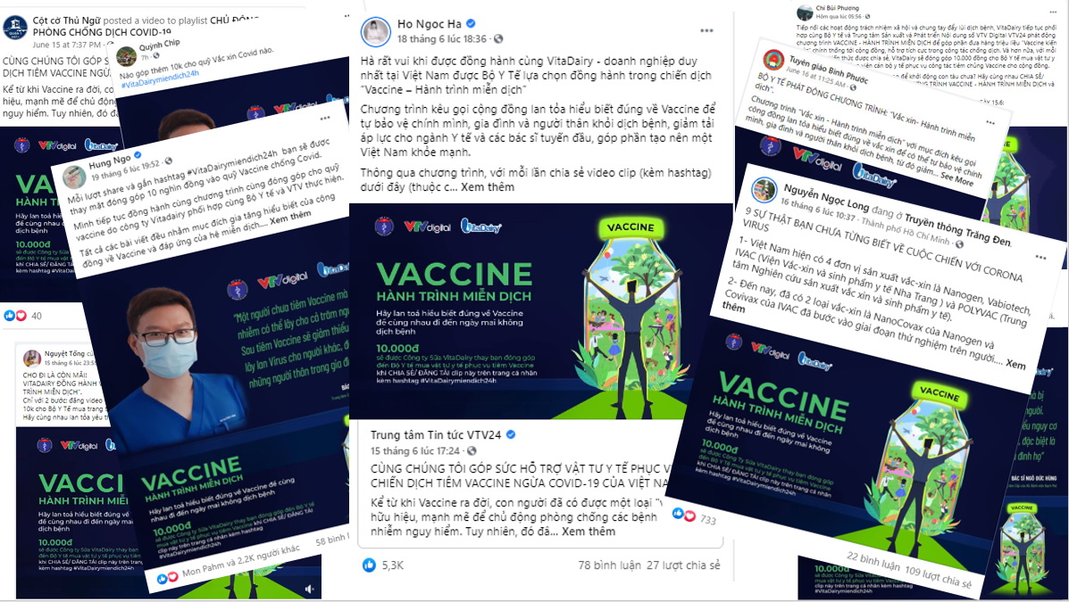The width and height of the screenshot is (1069, 602).
Task: Expand Hung Ngo post with Xem thêm
Action: [290, 218]
